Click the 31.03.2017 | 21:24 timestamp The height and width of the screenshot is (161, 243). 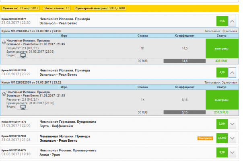[x=16, y=140]
